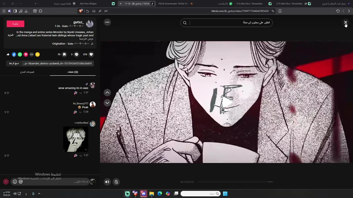Click the video URL text box

(x=58, y=64)
